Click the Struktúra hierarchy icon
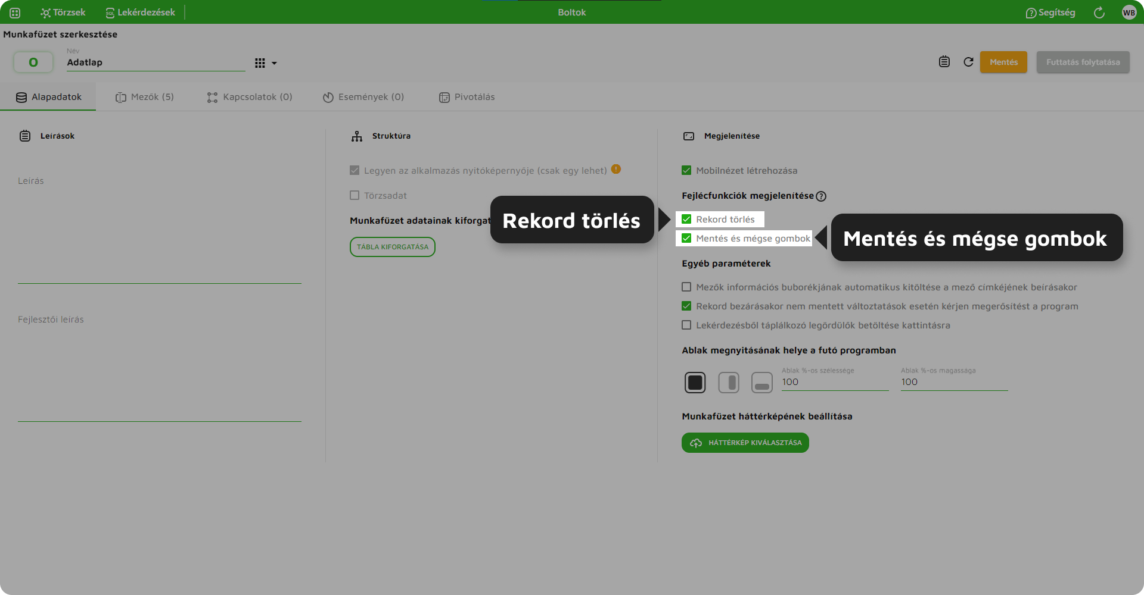The width and height of the screenshot is (1144, 595). tap(357, 136)
